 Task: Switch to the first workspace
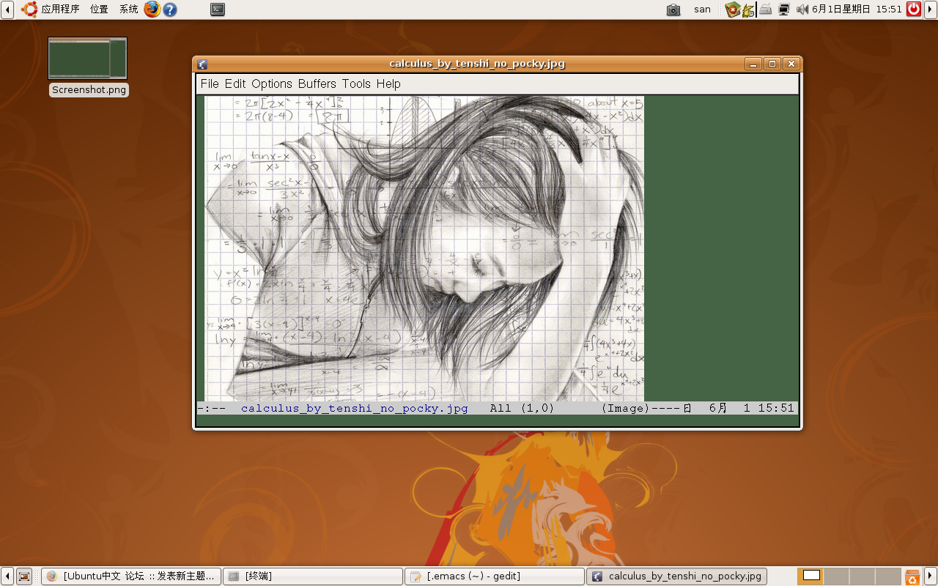click(x=811, y=576)
